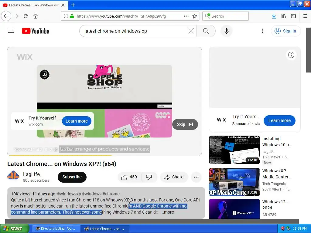Open the page actions three-dot menu
311x233 pixels.
186,16
